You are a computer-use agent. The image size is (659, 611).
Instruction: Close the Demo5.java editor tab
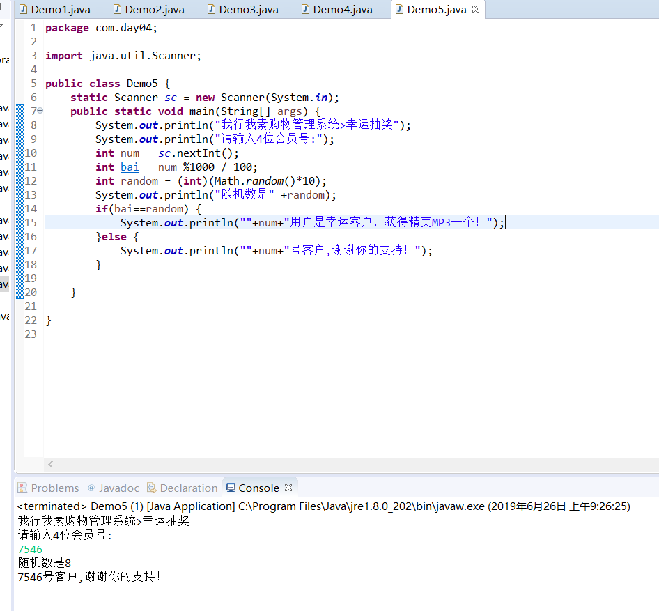(476, 10)
